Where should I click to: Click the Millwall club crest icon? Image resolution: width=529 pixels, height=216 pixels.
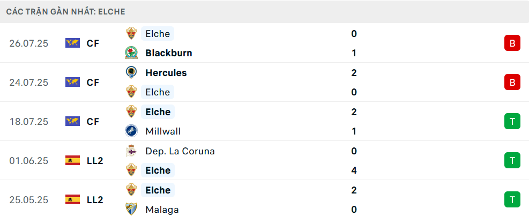coord(131,131)
